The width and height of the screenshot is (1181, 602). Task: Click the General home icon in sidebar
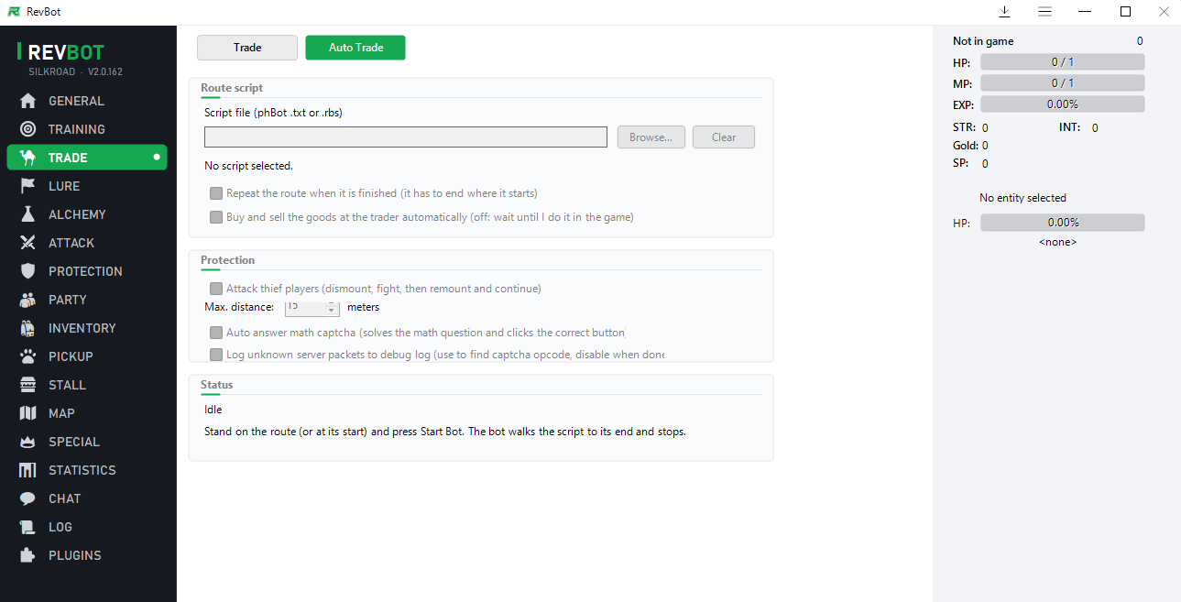[x=28, y=101]
